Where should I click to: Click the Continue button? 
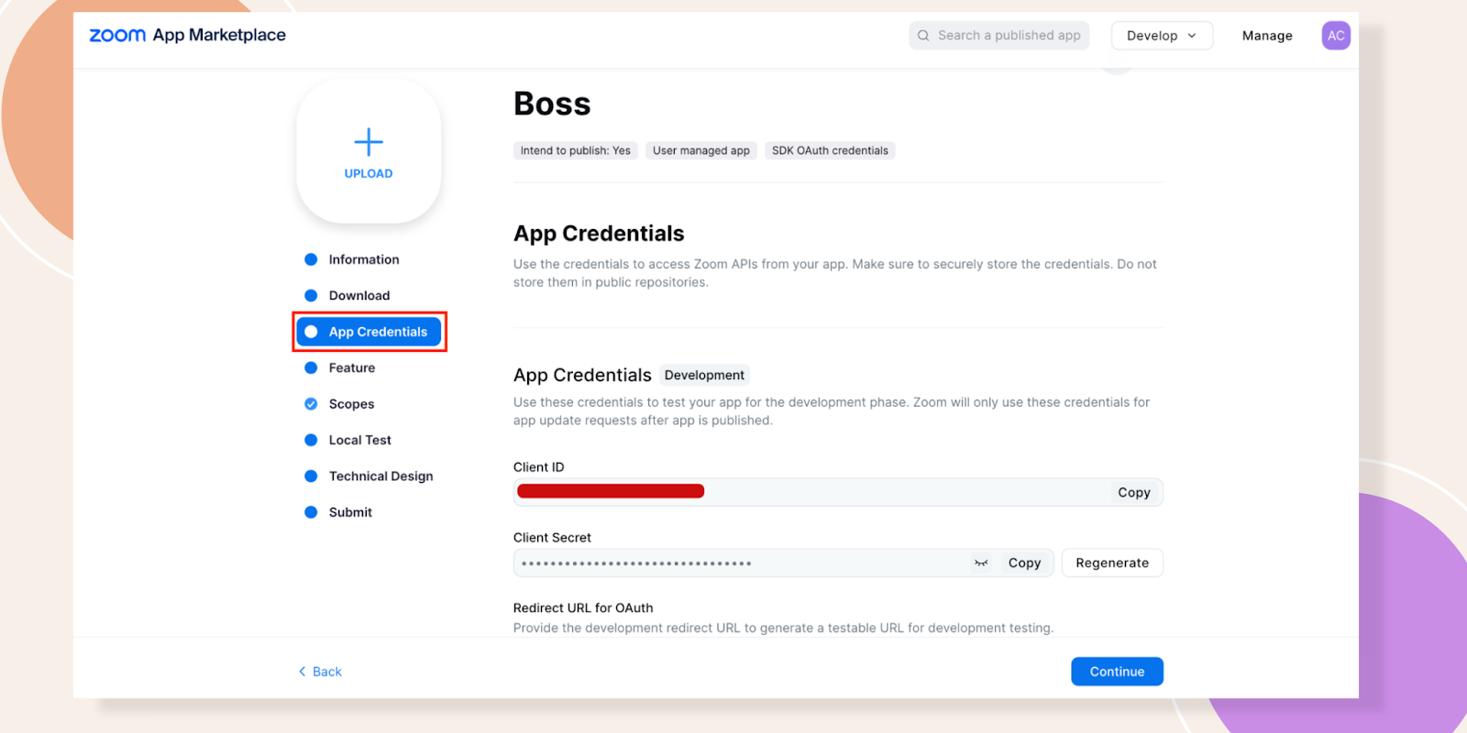tap(1117, 672)
